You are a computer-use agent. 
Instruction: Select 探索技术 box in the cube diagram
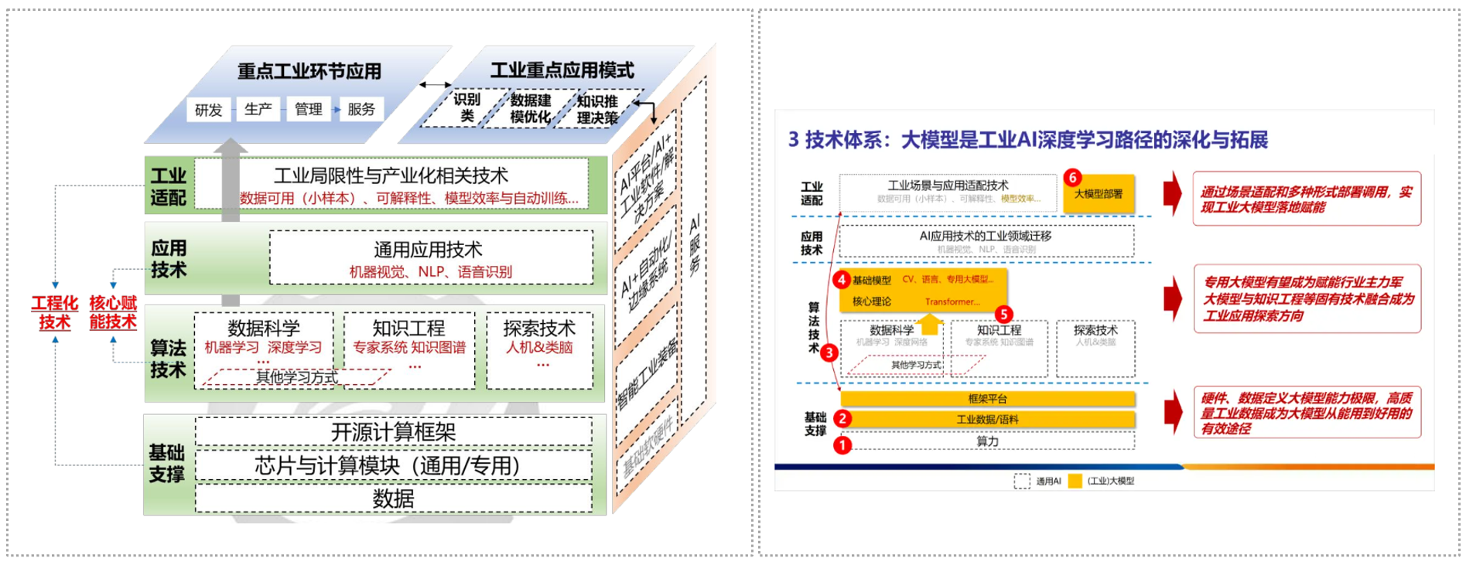pyautogui.click(x=540, y=350)
